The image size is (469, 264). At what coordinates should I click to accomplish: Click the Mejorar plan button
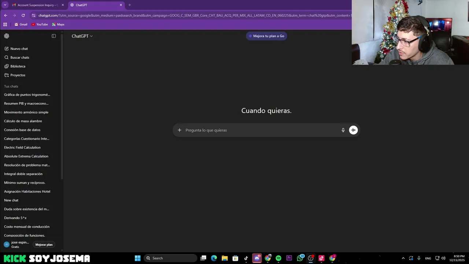(44, 245)
